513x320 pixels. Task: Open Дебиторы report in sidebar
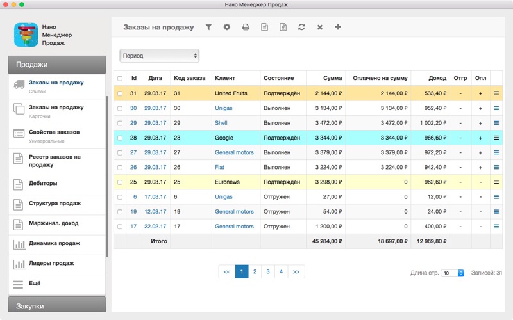57,184
